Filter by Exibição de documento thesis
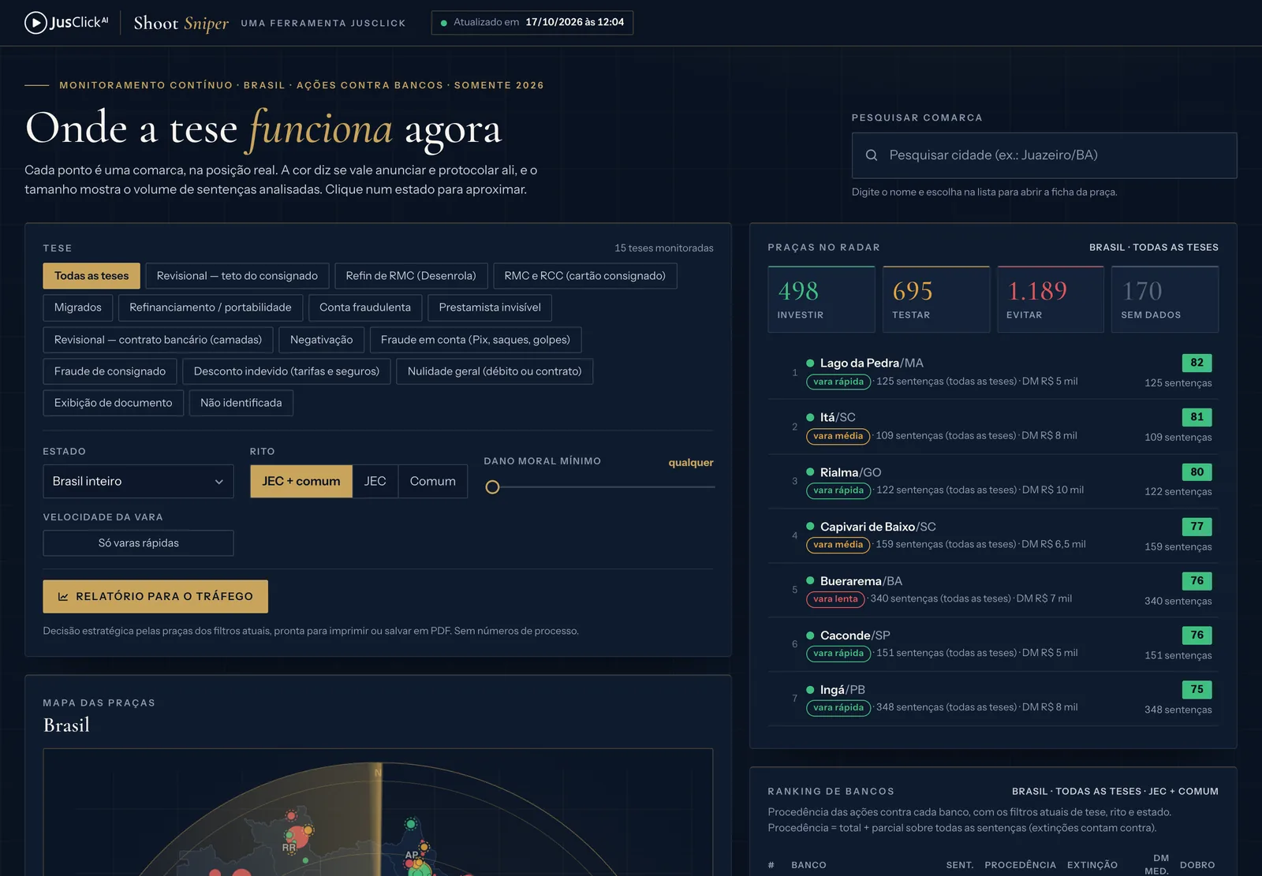 click(113, 403)
